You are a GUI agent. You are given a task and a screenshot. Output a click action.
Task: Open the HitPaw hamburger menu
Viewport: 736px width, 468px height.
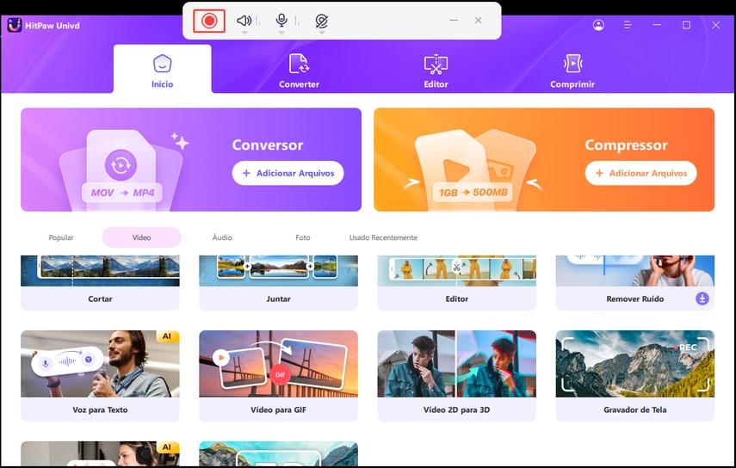click(628, 25)
